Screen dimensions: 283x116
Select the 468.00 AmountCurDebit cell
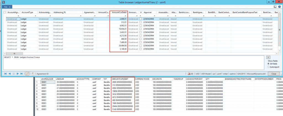119,39
